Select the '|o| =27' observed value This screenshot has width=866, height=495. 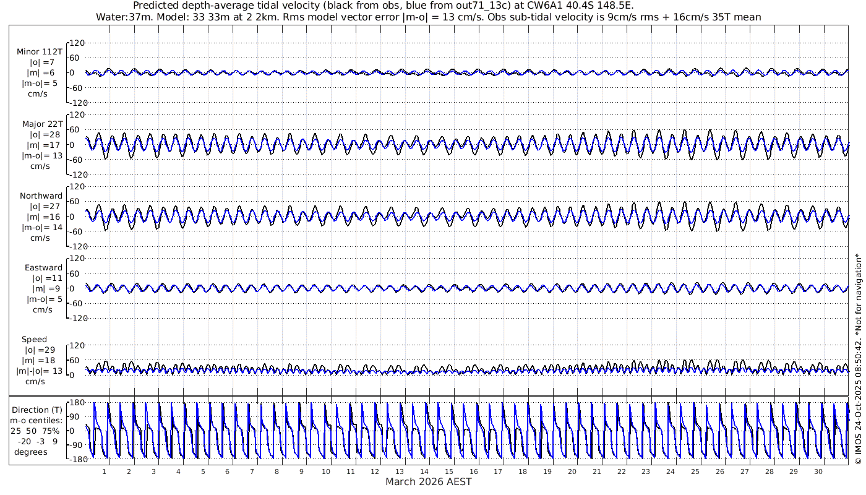[45, 206]
